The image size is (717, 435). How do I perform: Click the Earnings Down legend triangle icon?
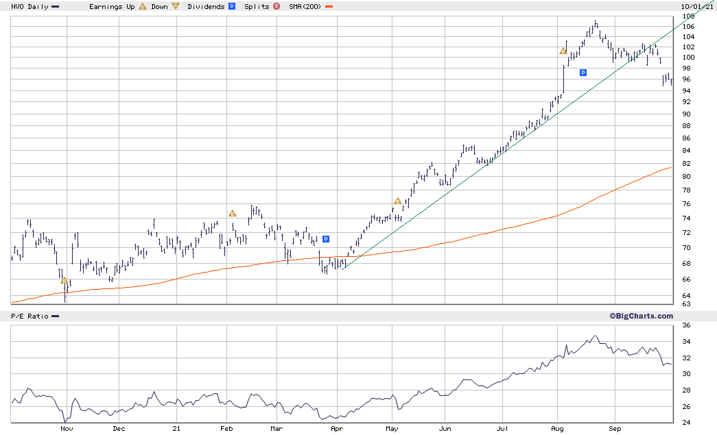pyautogui.click(x=176, y=6)
